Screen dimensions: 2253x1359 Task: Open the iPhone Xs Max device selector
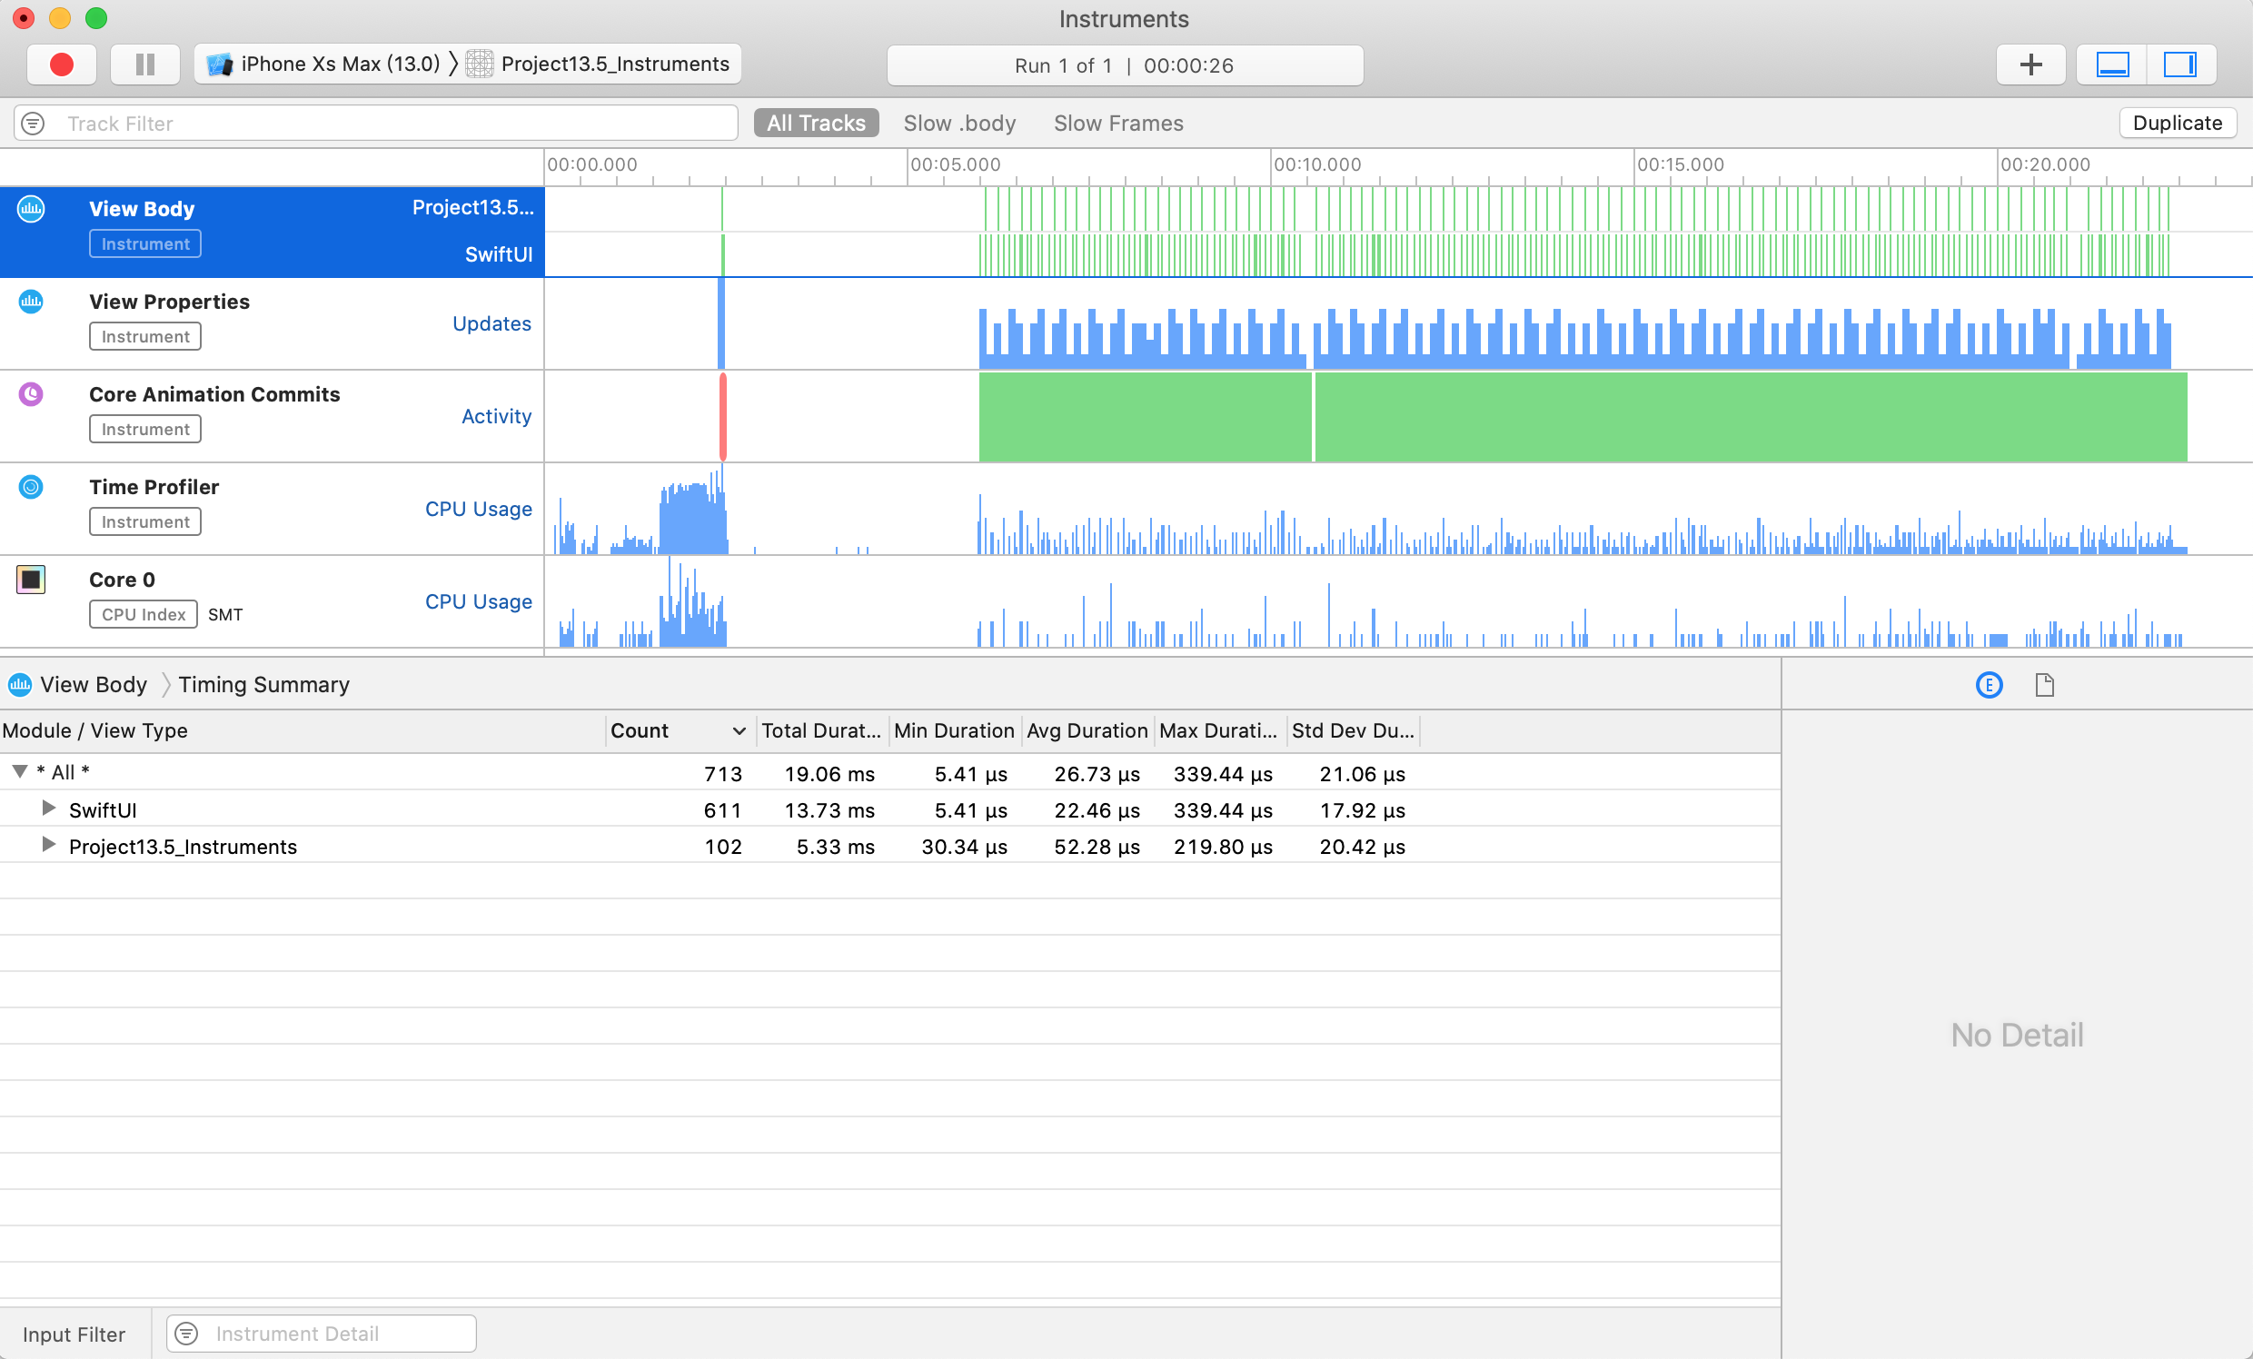coord(323,64)
